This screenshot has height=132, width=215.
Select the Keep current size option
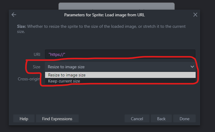(120, 81)
